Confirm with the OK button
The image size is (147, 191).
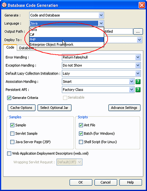(x=81, y=182)
